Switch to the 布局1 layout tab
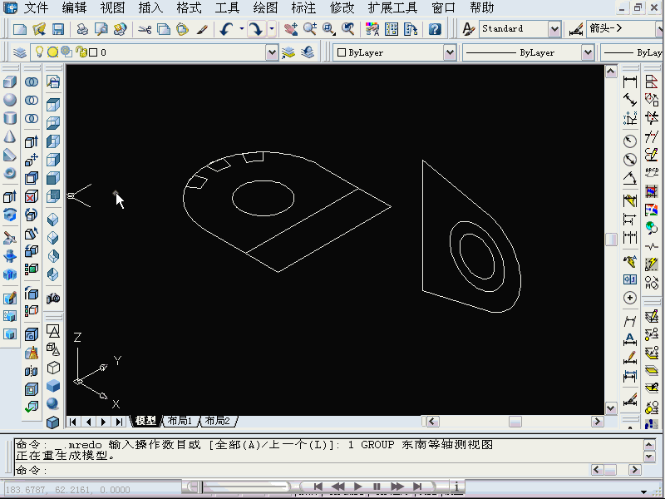The width and height of the screenshot is (665, 499). 180,421
